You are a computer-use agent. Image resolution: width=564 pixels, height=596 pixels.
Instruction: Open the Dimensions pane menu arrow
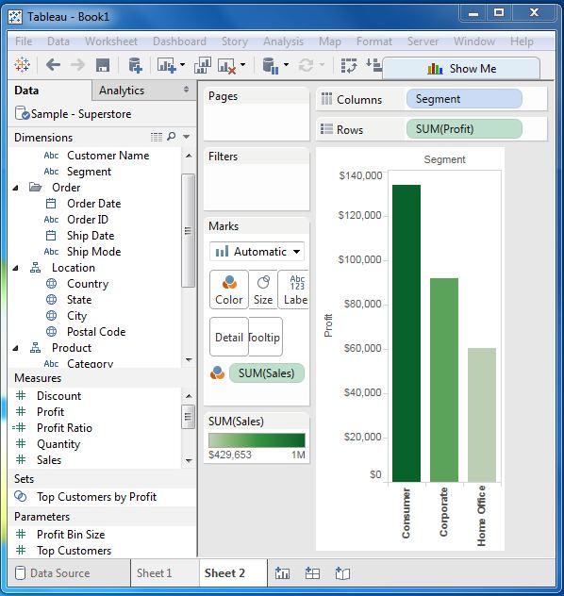click(186, 137)
